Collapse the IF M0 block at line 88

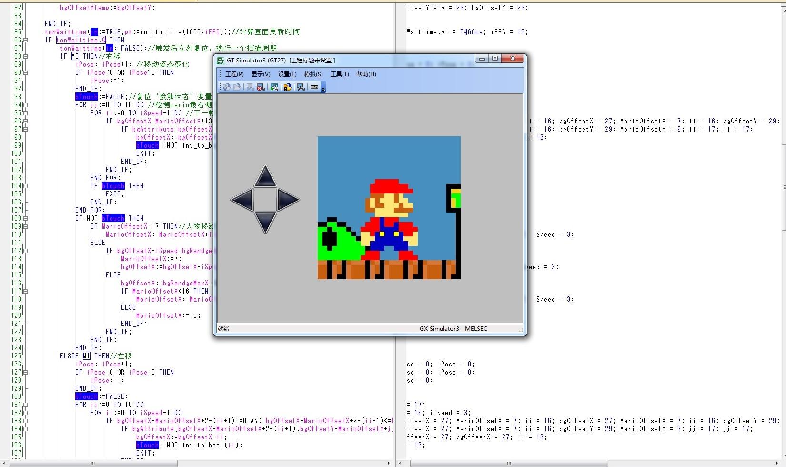(x=25, y=56)
